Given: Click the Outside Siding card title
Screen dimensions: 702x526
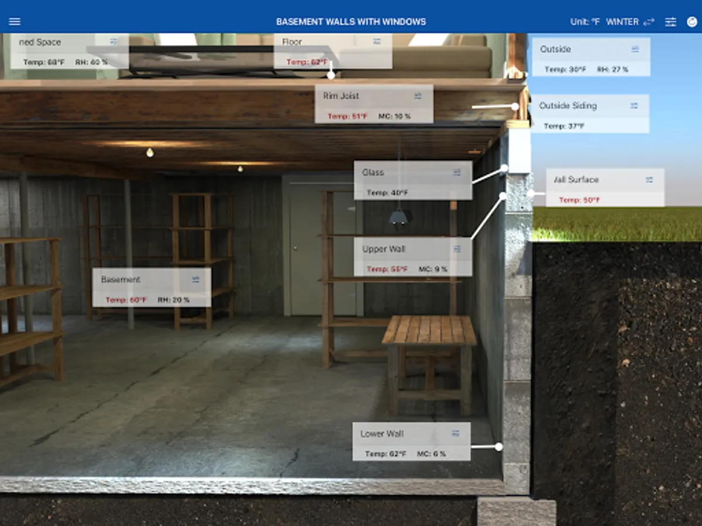Looking at the screenshot, I should pos(568,106).
